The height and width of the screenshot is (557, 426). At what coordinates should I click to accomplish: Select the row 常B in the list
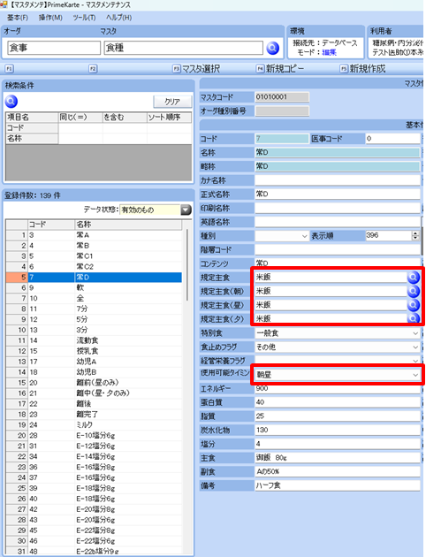(x=94, y=246)
